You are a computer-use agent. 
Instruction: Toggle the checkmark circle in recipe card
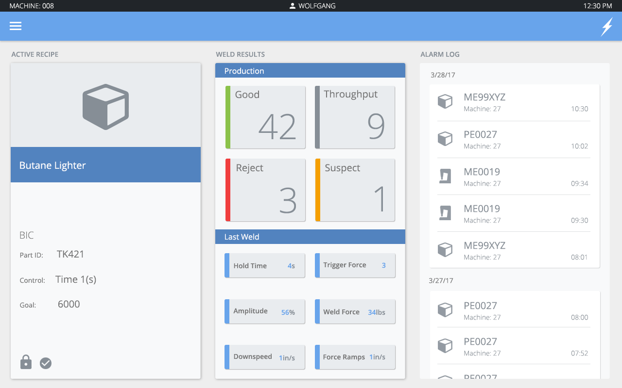pos(46,363)
